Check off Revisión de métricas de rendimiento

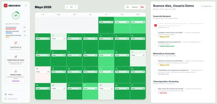155,63
